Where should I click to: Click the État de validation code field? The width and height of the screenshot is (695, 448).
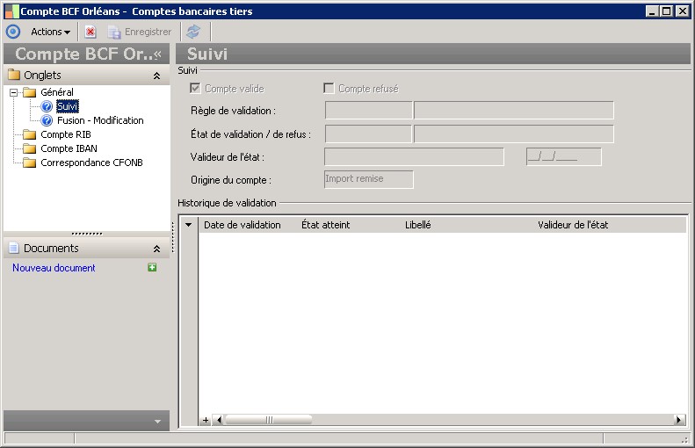pyautogui.click(x=368, y=134)
